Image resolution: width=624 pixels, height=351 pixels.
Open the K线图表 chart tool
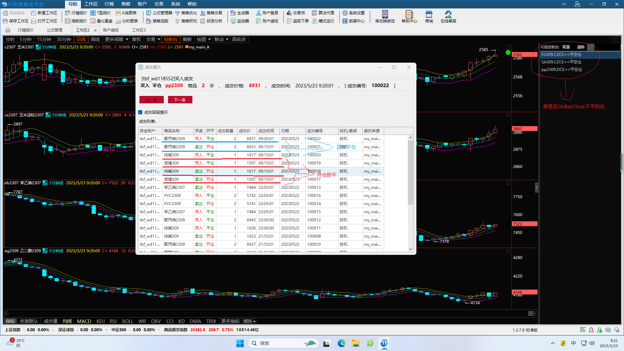pos(126,13)
